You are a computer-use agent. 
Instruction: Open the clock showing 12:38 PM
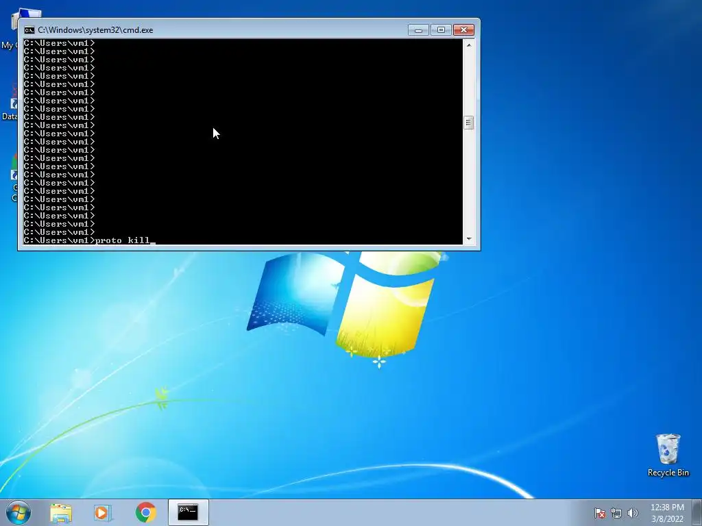[667, 513]
